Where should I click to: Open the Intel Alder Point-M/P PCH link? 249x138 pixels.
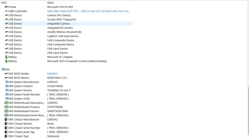coord(88,11)
